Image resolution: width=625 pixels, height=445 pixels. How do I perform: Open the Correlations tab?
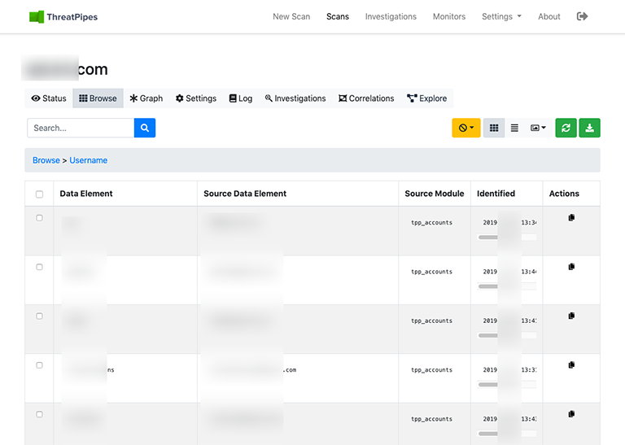tap(366, 98)
